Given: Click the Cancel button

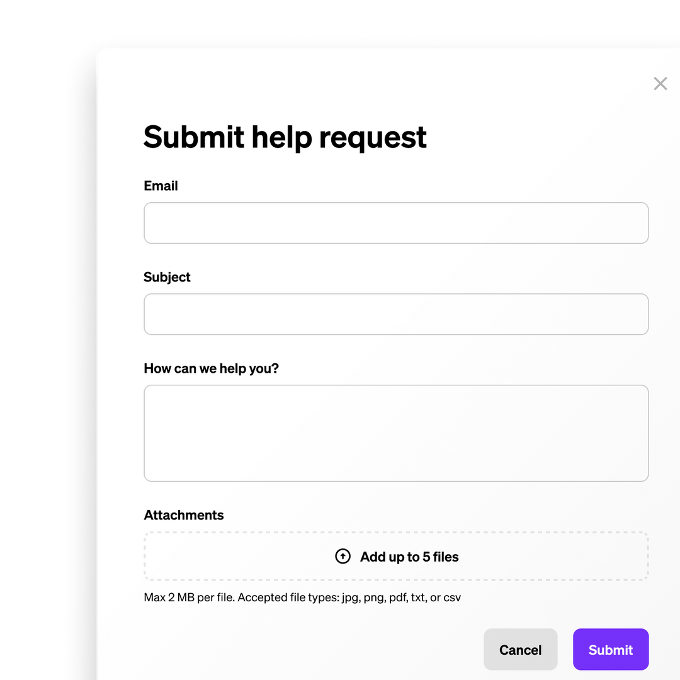Looking at the screenshot, I should [520, 649].
